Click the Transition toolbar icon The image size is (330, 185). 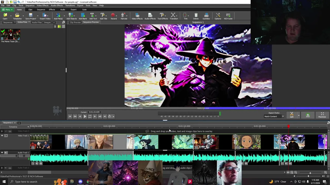pyautogui.click(x=174, y=16)
